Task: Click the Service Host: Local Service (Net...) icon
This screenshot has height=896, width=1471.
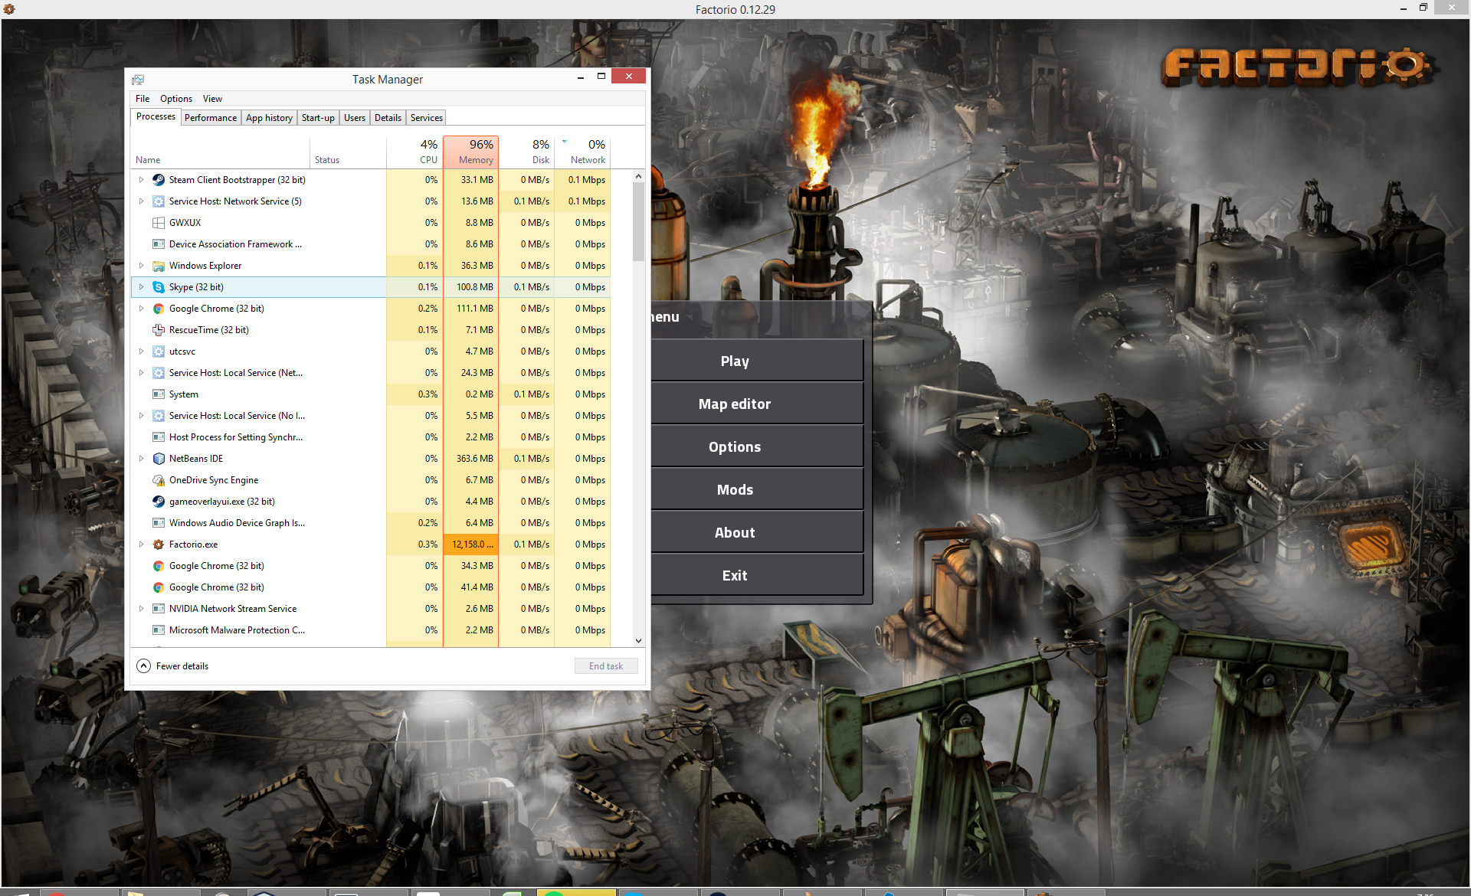Action: tap(159, 373)
